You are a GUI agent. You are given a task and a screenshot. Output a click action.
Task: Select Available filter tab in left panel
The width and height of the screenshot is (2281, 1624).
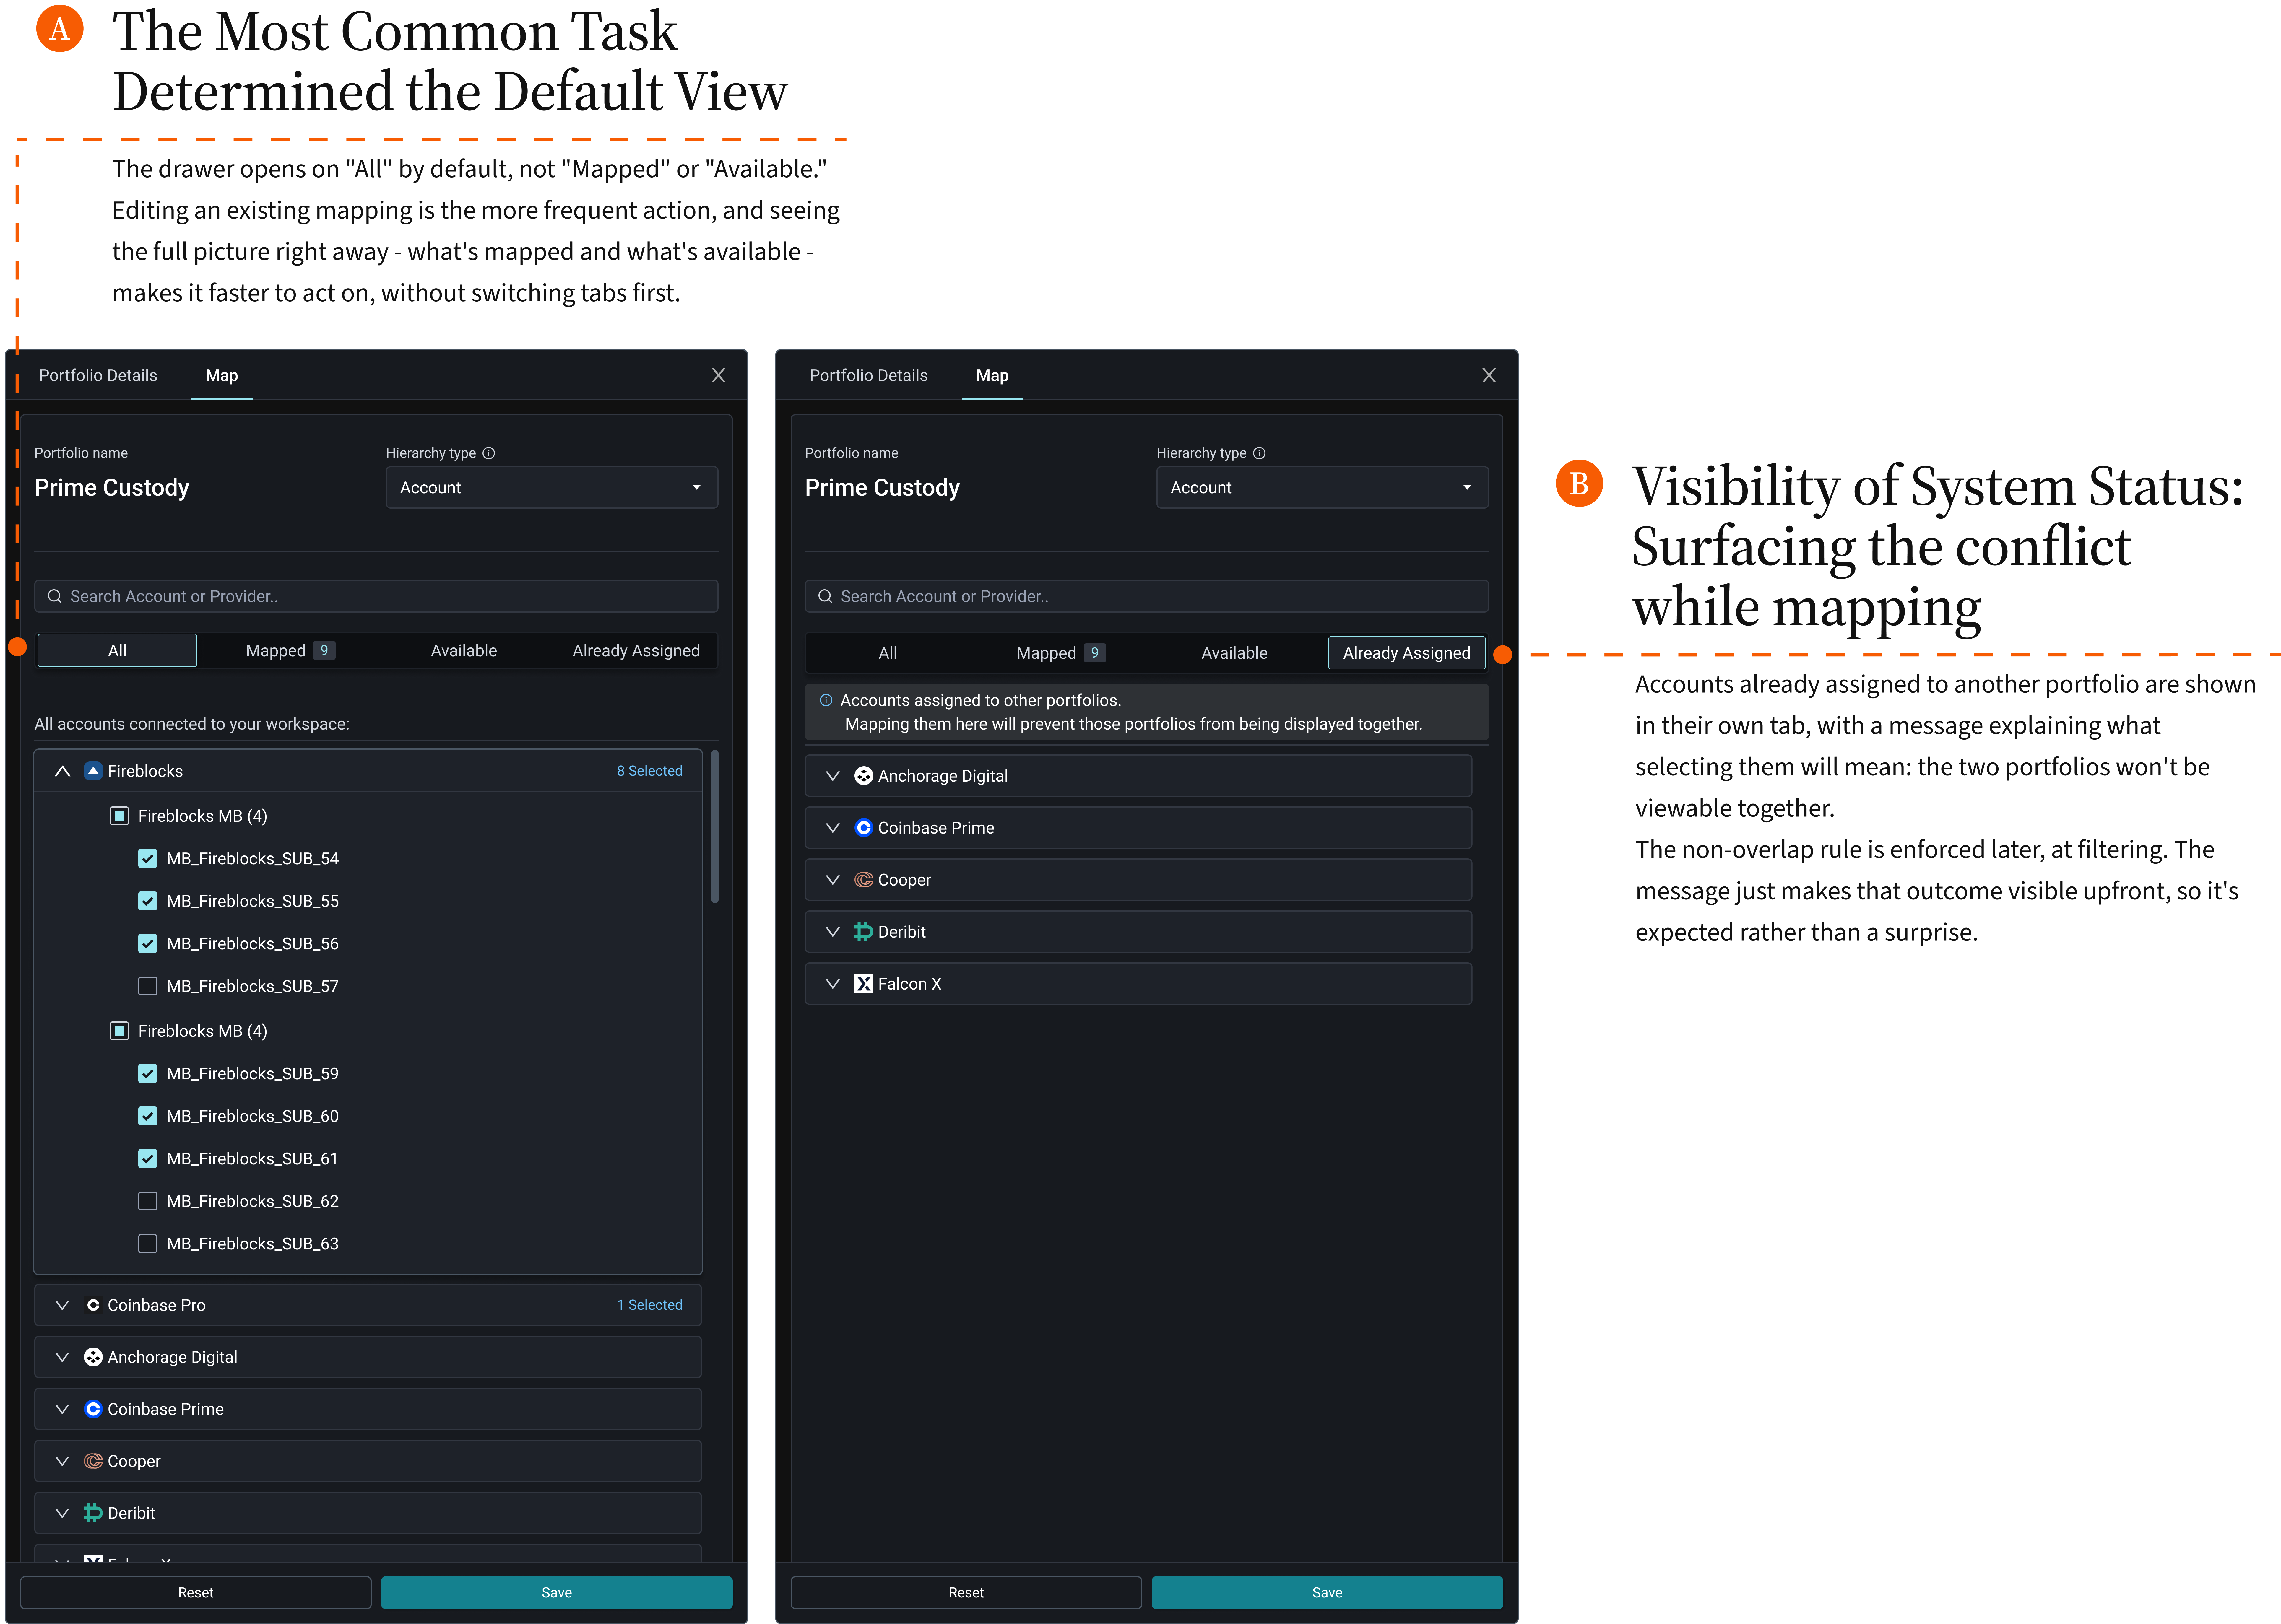464,651
